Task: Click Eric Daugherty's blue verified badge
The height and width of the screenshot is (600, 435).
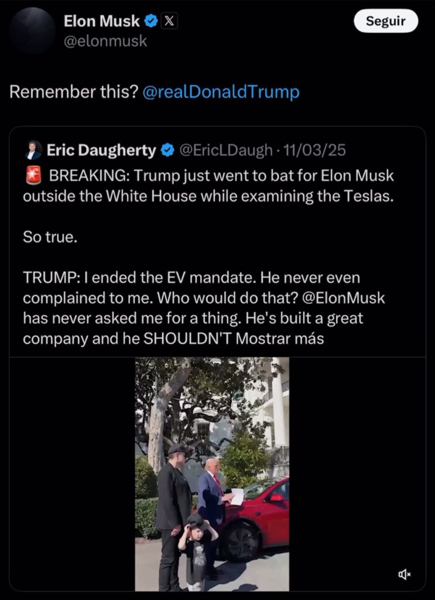Action: point(167,150)
